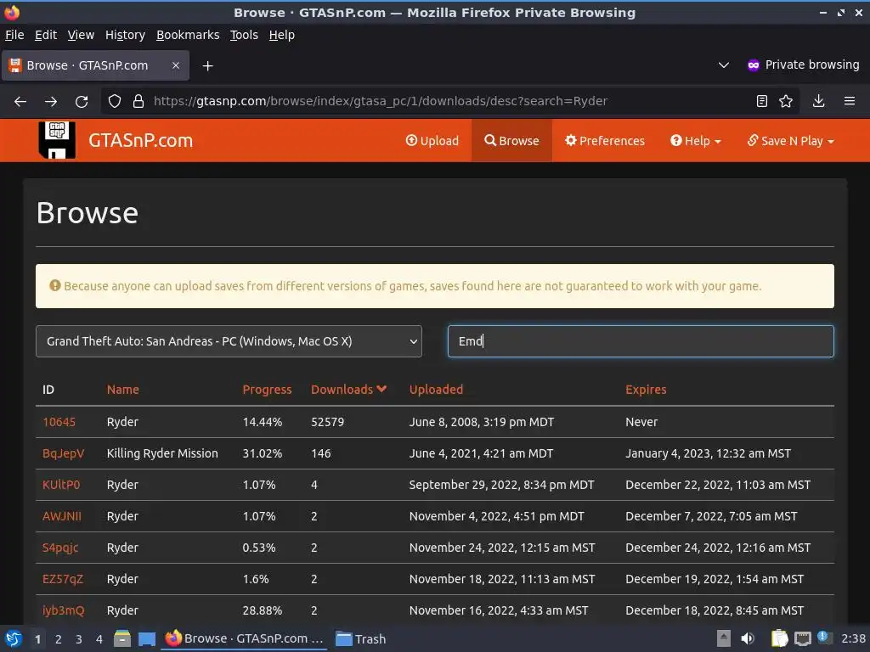Reload the page with the refresh icon
Image resolution: width=870 pixels, height=652 pixels.
coord(82,101)
